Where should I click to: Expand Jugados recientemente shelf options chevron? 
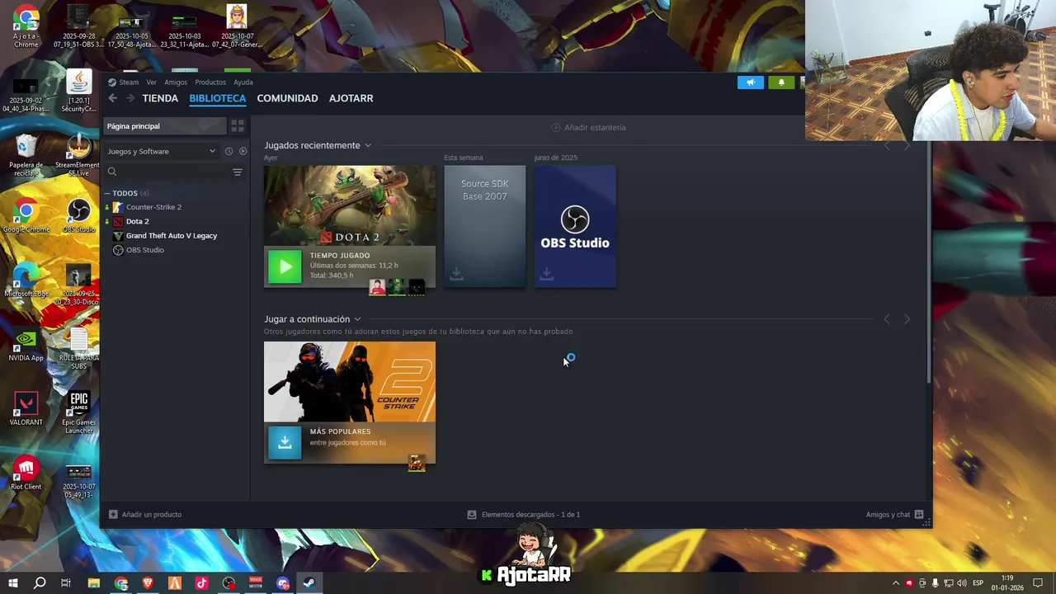point(368,146)
